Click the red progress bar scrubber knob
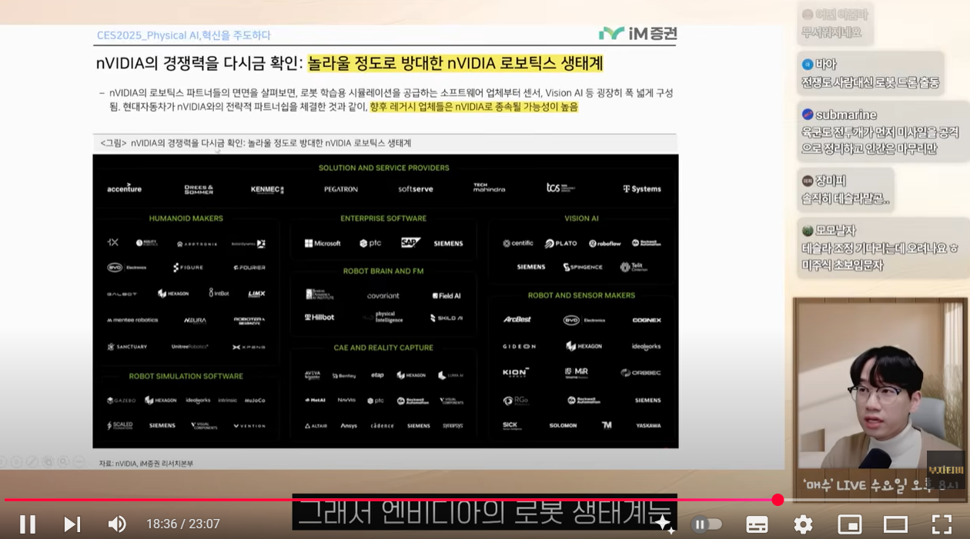Screen dimensions: 970x539 point(778,500)
